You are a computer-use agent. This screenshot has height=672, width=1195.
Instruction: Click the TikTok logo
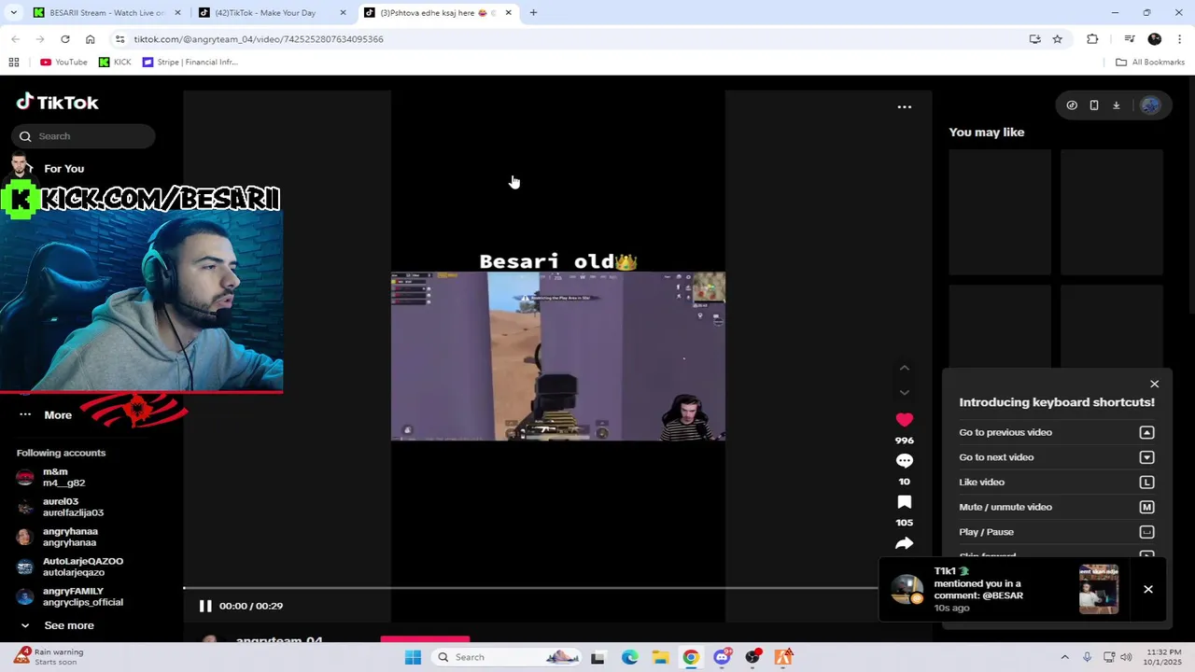(x=57, y=102)
